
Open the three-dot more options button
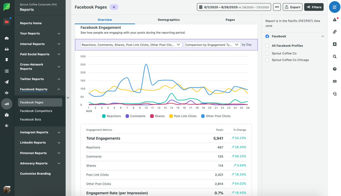point(277,7)
